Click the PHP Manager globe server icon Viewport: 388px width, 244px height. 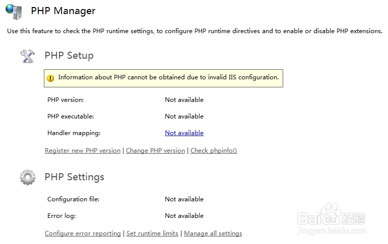click(x=14, y=11)
